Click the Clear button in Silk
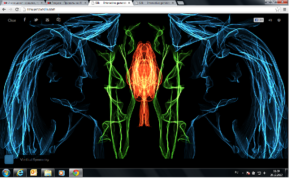 tap(12, 20)
